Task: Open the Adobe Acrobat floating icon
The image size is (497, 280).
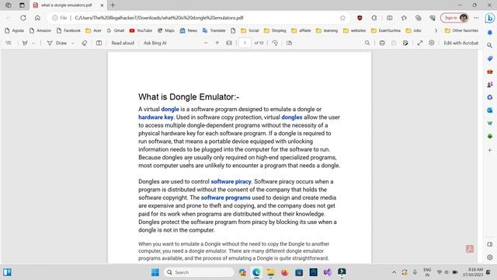Action: [x=470, y=249]
